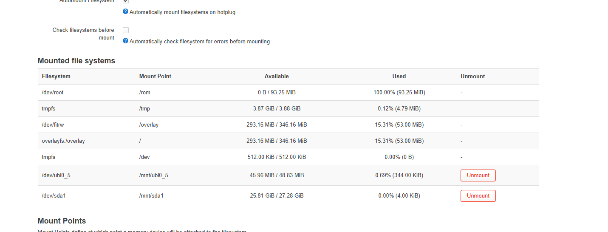Click the Mount Points section heading
608x232 pixels.
(x=62, y=221)
